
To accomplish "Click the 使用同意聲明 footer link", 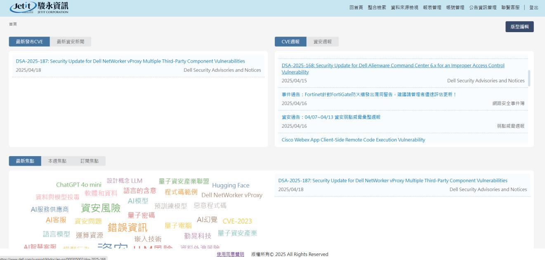I will [x=230, y=254].
